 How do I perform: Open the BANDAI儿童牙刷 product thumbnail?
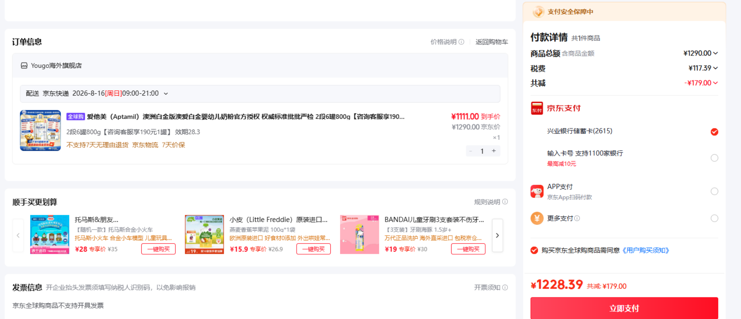tap(359, 235)
